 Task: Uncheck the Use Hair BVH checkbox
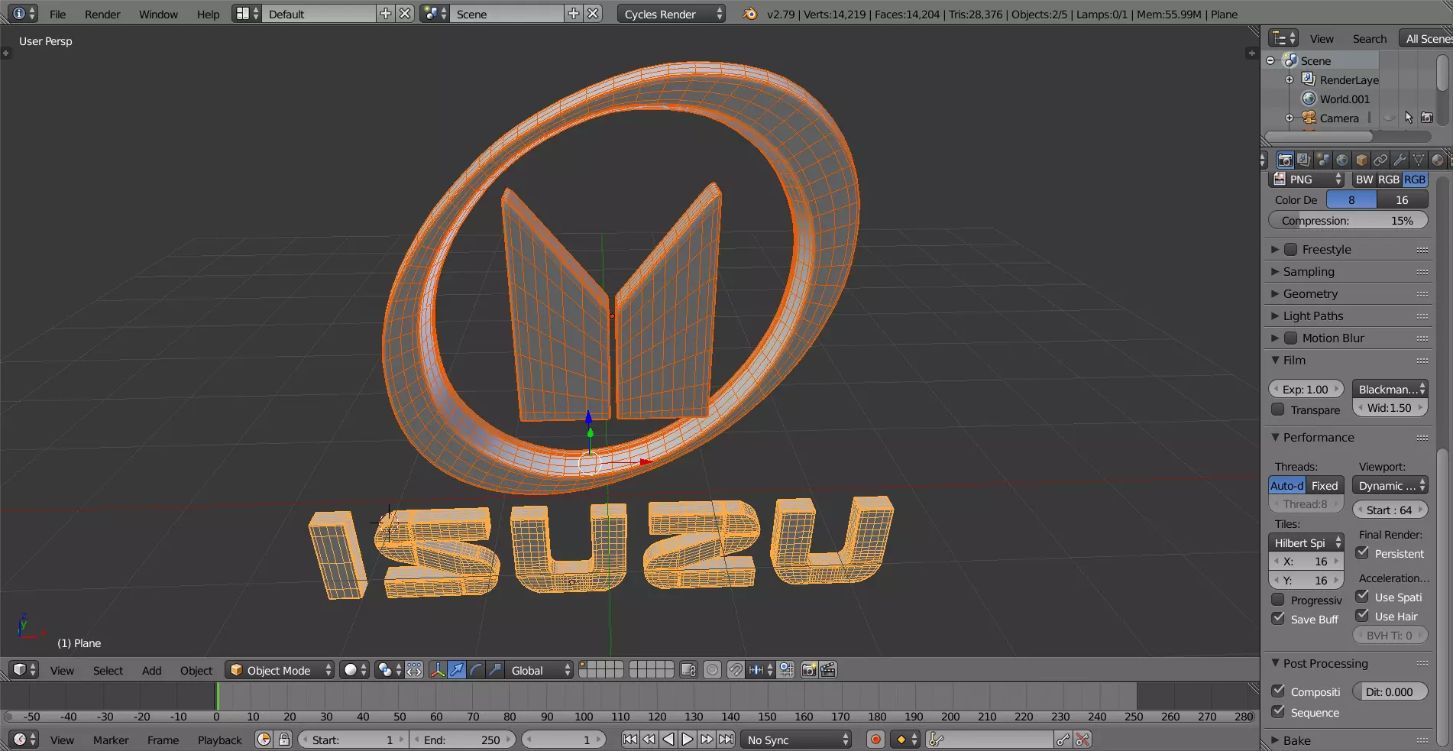coord(1362,616)
